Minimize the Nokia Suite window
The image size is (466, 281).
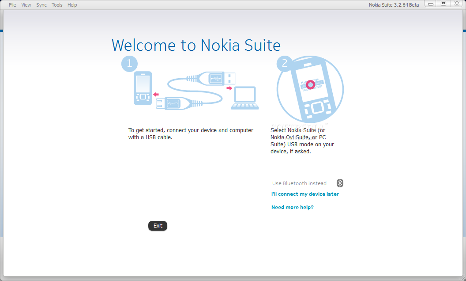point(430,4)
